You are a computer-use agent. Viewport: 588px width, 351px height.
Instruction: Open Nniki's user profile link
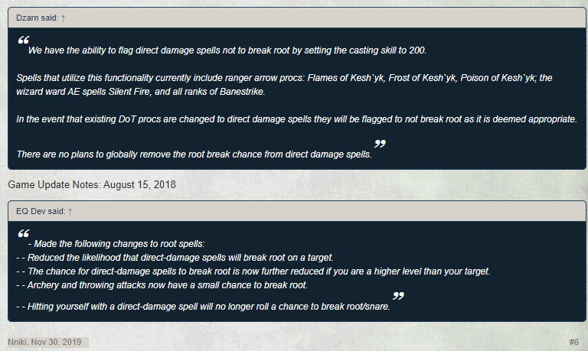click(x=19, y=341)
